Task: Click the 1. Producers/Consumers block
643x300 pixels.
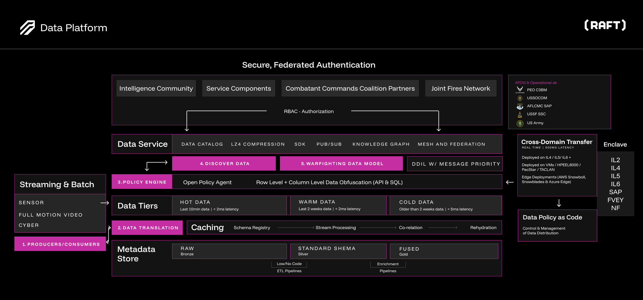Action: pyautogui.click(x=60, y=244)
